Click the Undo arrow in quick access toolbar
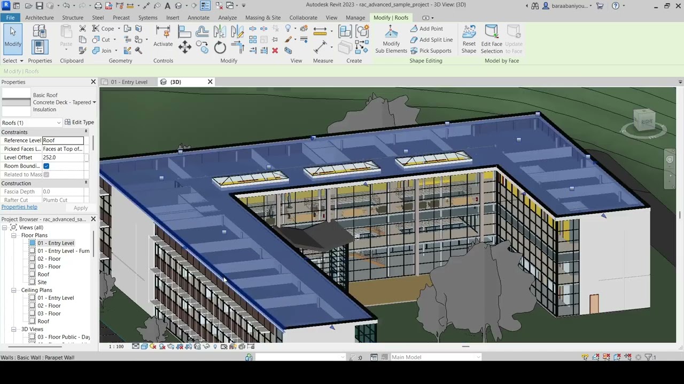The width and height of the screenshot is (684, 384). 66,6
